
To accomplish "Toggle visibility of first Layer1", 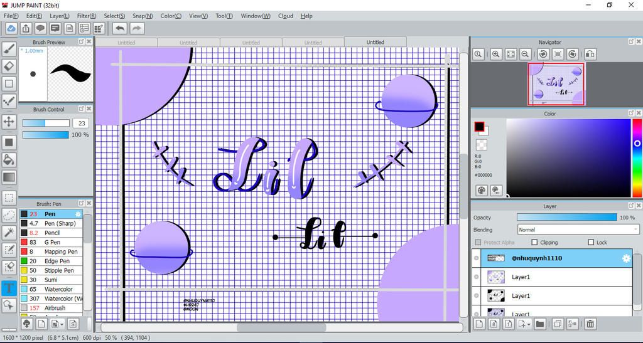I will [476, 277].
